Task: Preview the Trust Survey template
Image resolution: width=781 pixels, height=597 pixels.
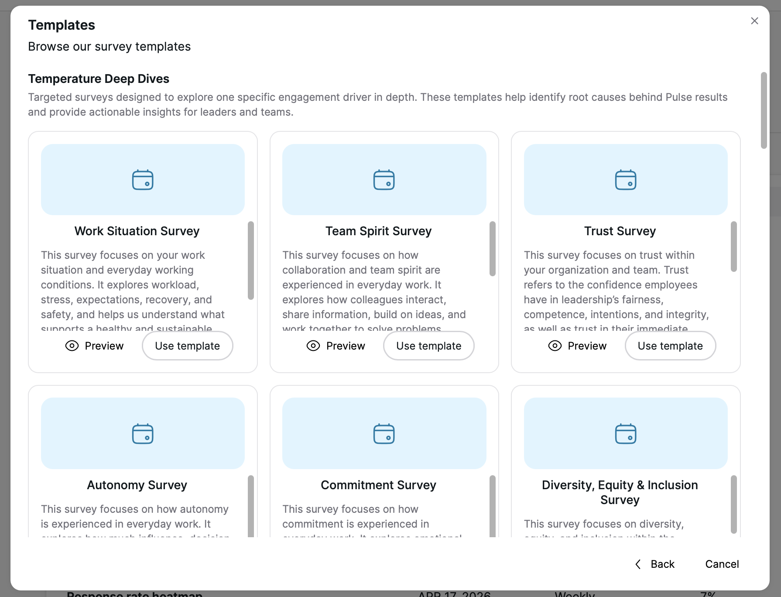Action: pos(577,346)
